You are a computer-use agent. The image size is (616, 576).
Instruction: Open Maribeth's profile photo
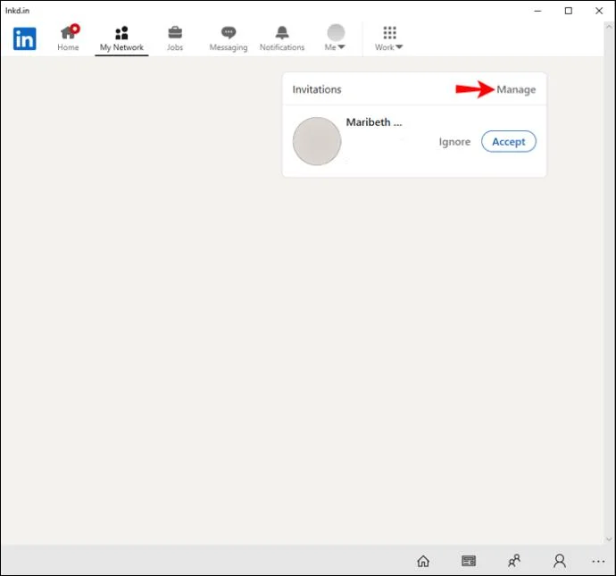point(317,141)
